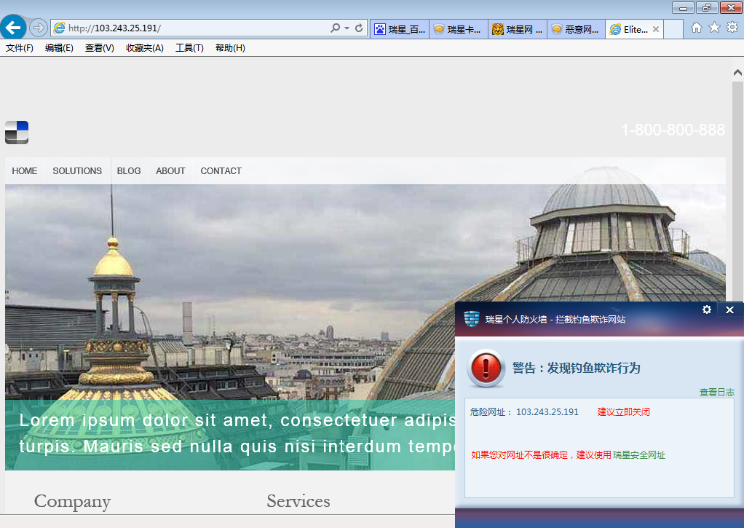Minimize the browser window
This screenshot has height=528, width=744.
684,7
